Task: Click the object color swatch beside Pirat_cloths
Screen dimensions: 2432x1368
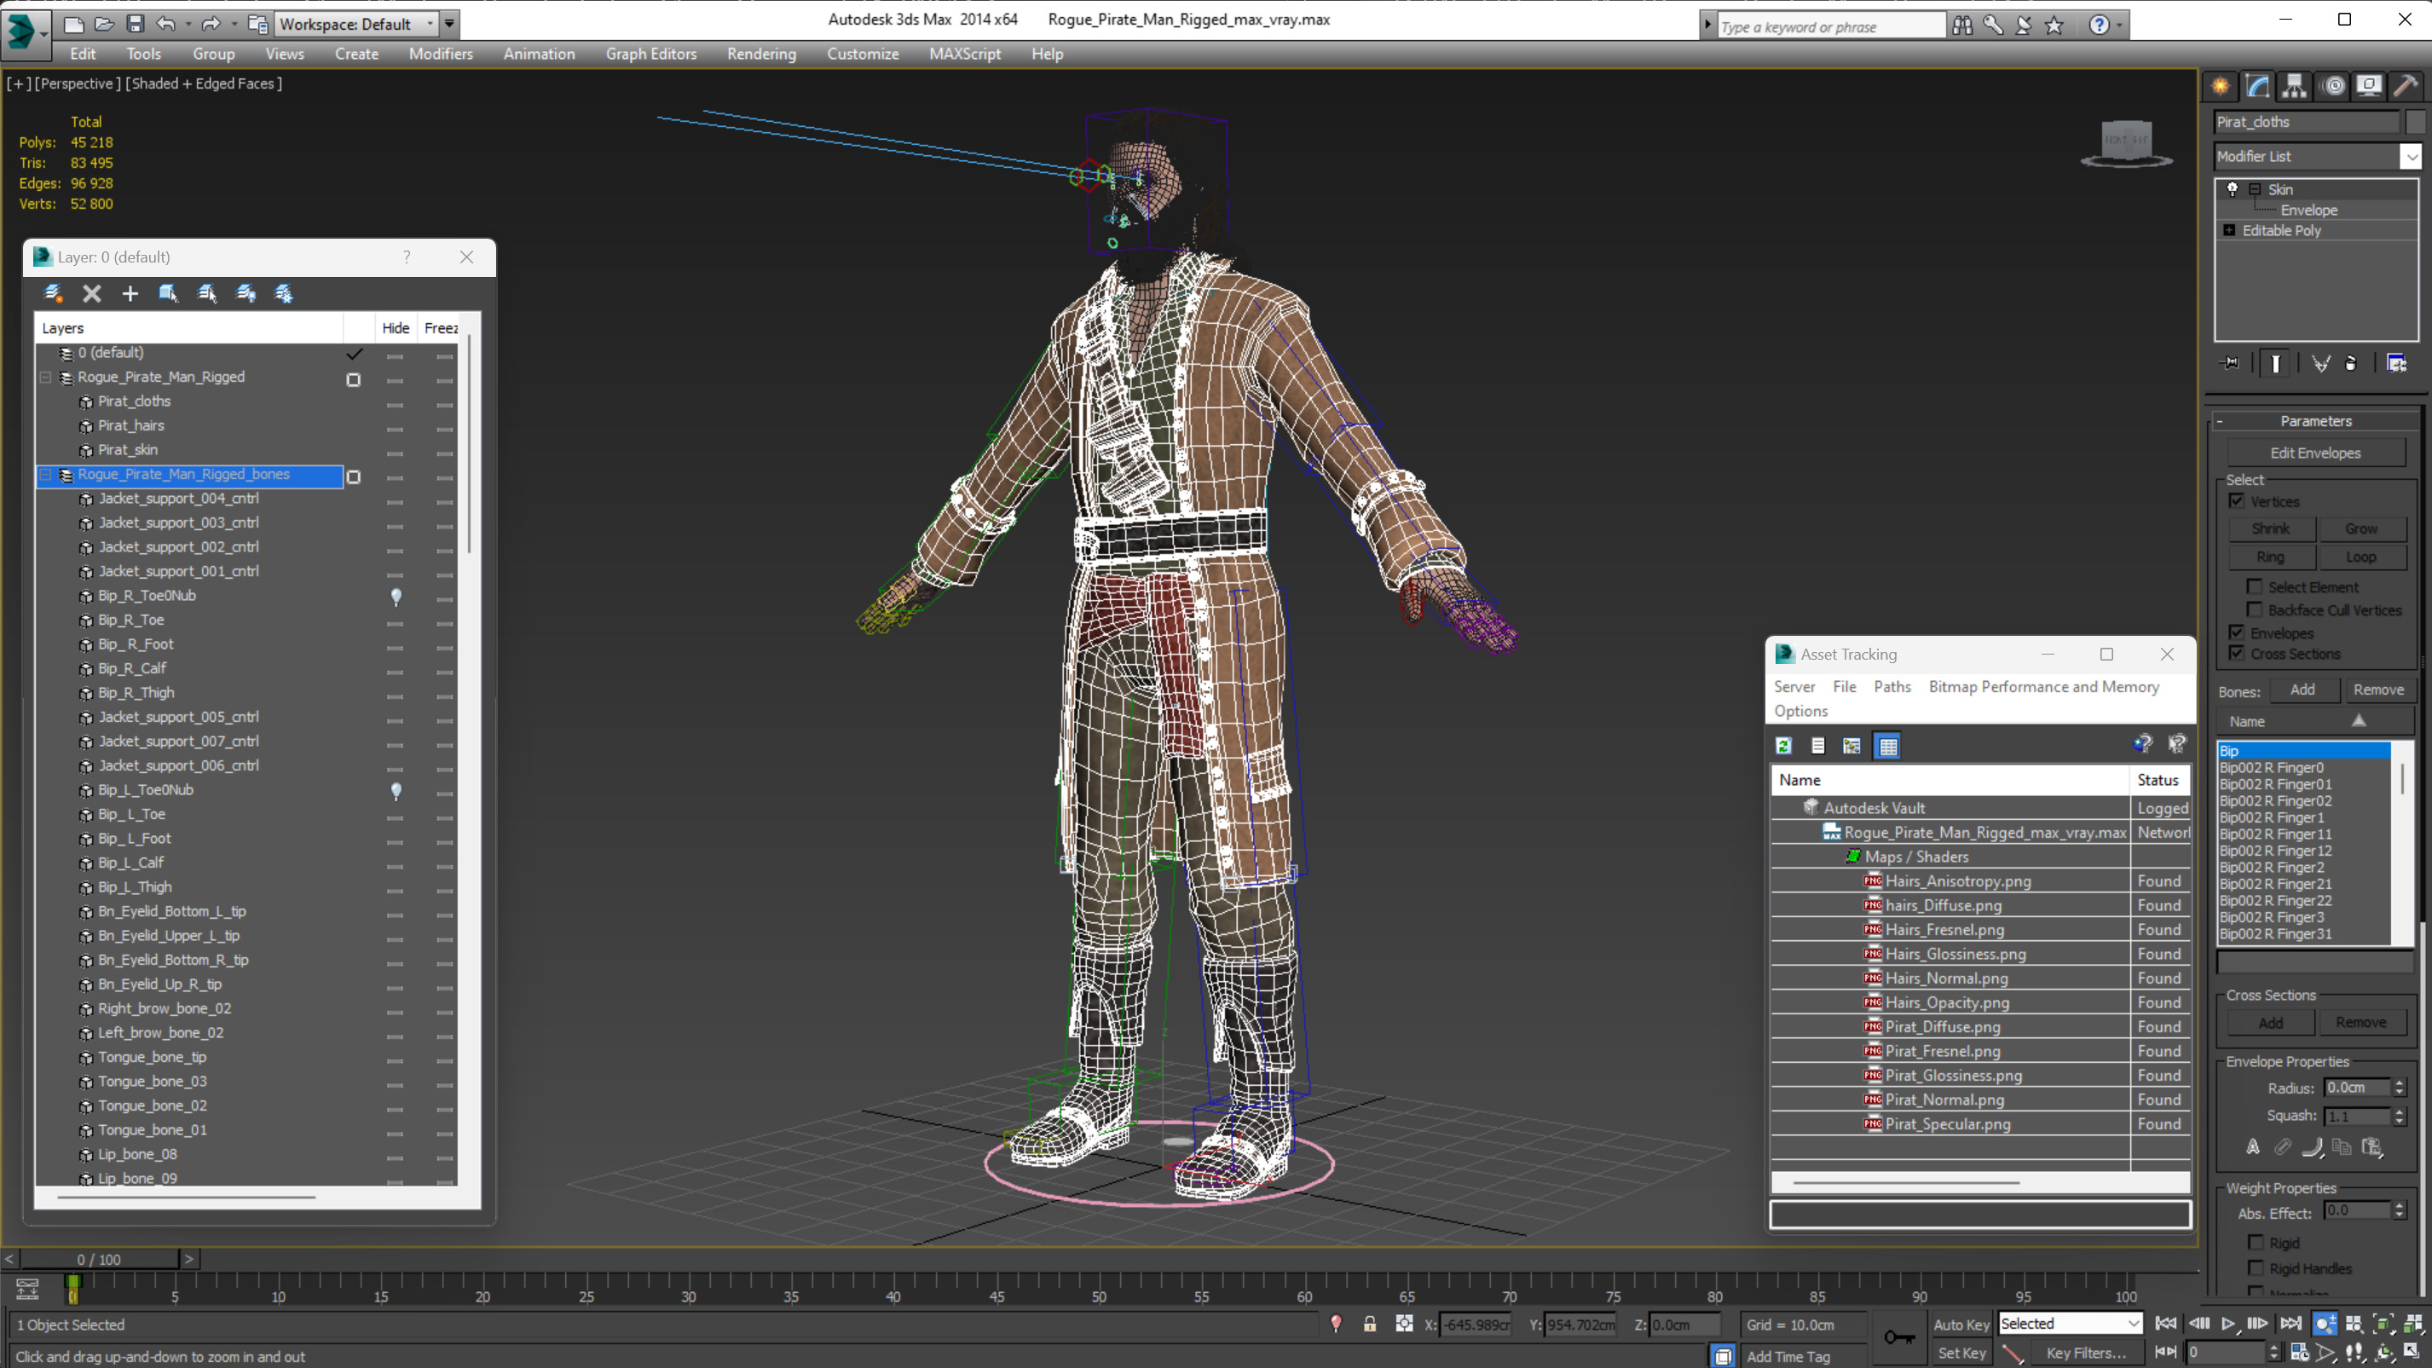Action: click(2415, 122)
